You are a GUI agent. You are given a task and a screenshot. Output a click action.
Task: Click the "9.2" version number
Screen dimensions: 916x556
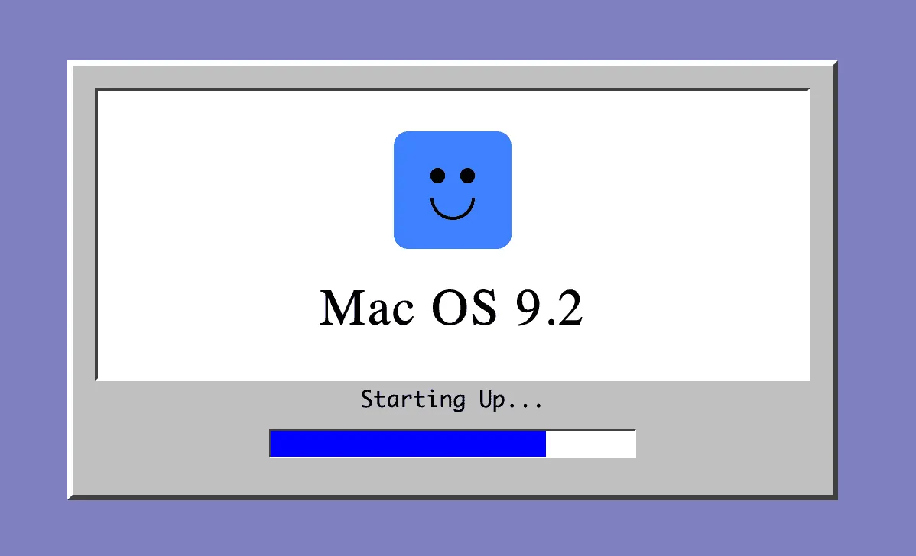point(549,308)
